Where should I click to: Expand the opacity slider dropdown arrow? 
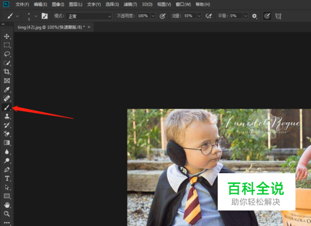coord(153,16)
